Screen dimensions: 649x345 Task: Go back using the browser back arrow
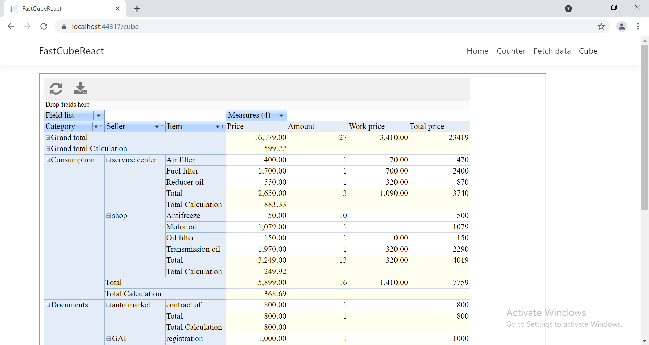(11, 26)
